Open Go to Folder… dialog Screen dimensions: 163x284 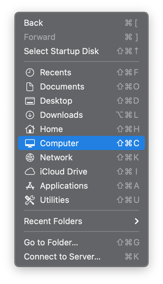(x=81, y=242)
